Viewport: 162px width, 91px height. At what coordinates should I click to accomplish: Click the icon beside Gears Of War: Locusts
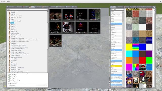pos(9,57)
